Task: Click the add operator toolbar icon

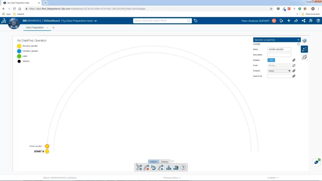Action: point(139,168)
